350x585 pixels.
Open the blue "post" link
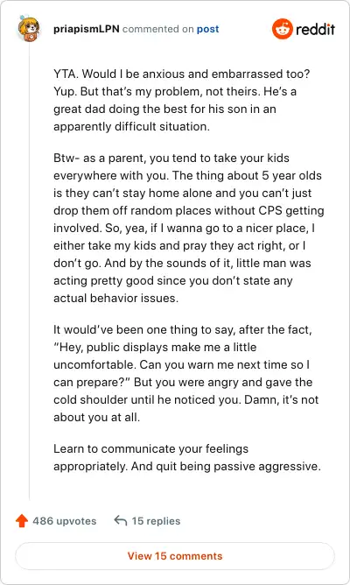tap(207, 29)
